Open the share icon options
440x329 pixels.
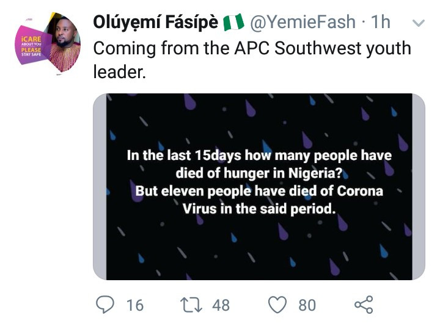[364, 305]
